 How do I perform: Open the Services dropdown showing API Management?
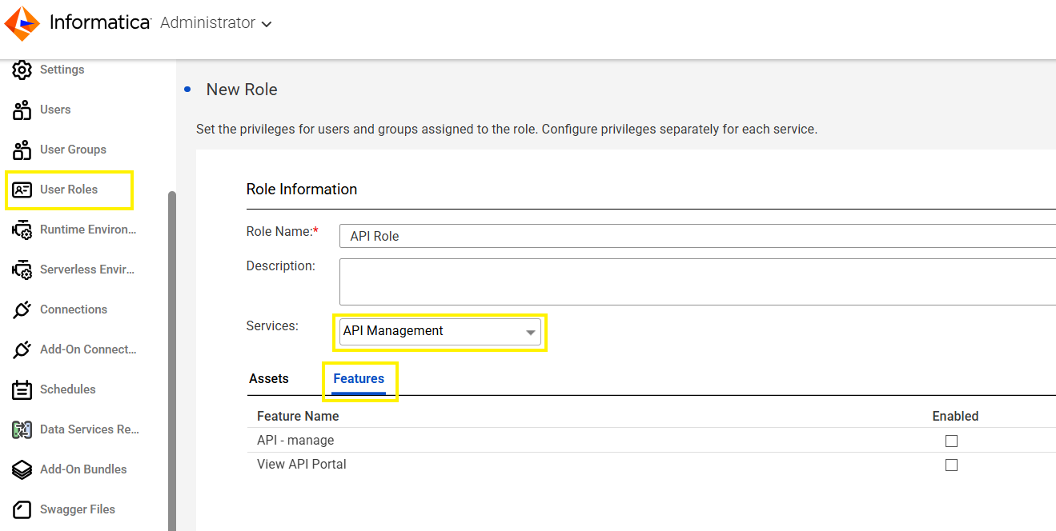pyautogui.click(x=440, y=331)
